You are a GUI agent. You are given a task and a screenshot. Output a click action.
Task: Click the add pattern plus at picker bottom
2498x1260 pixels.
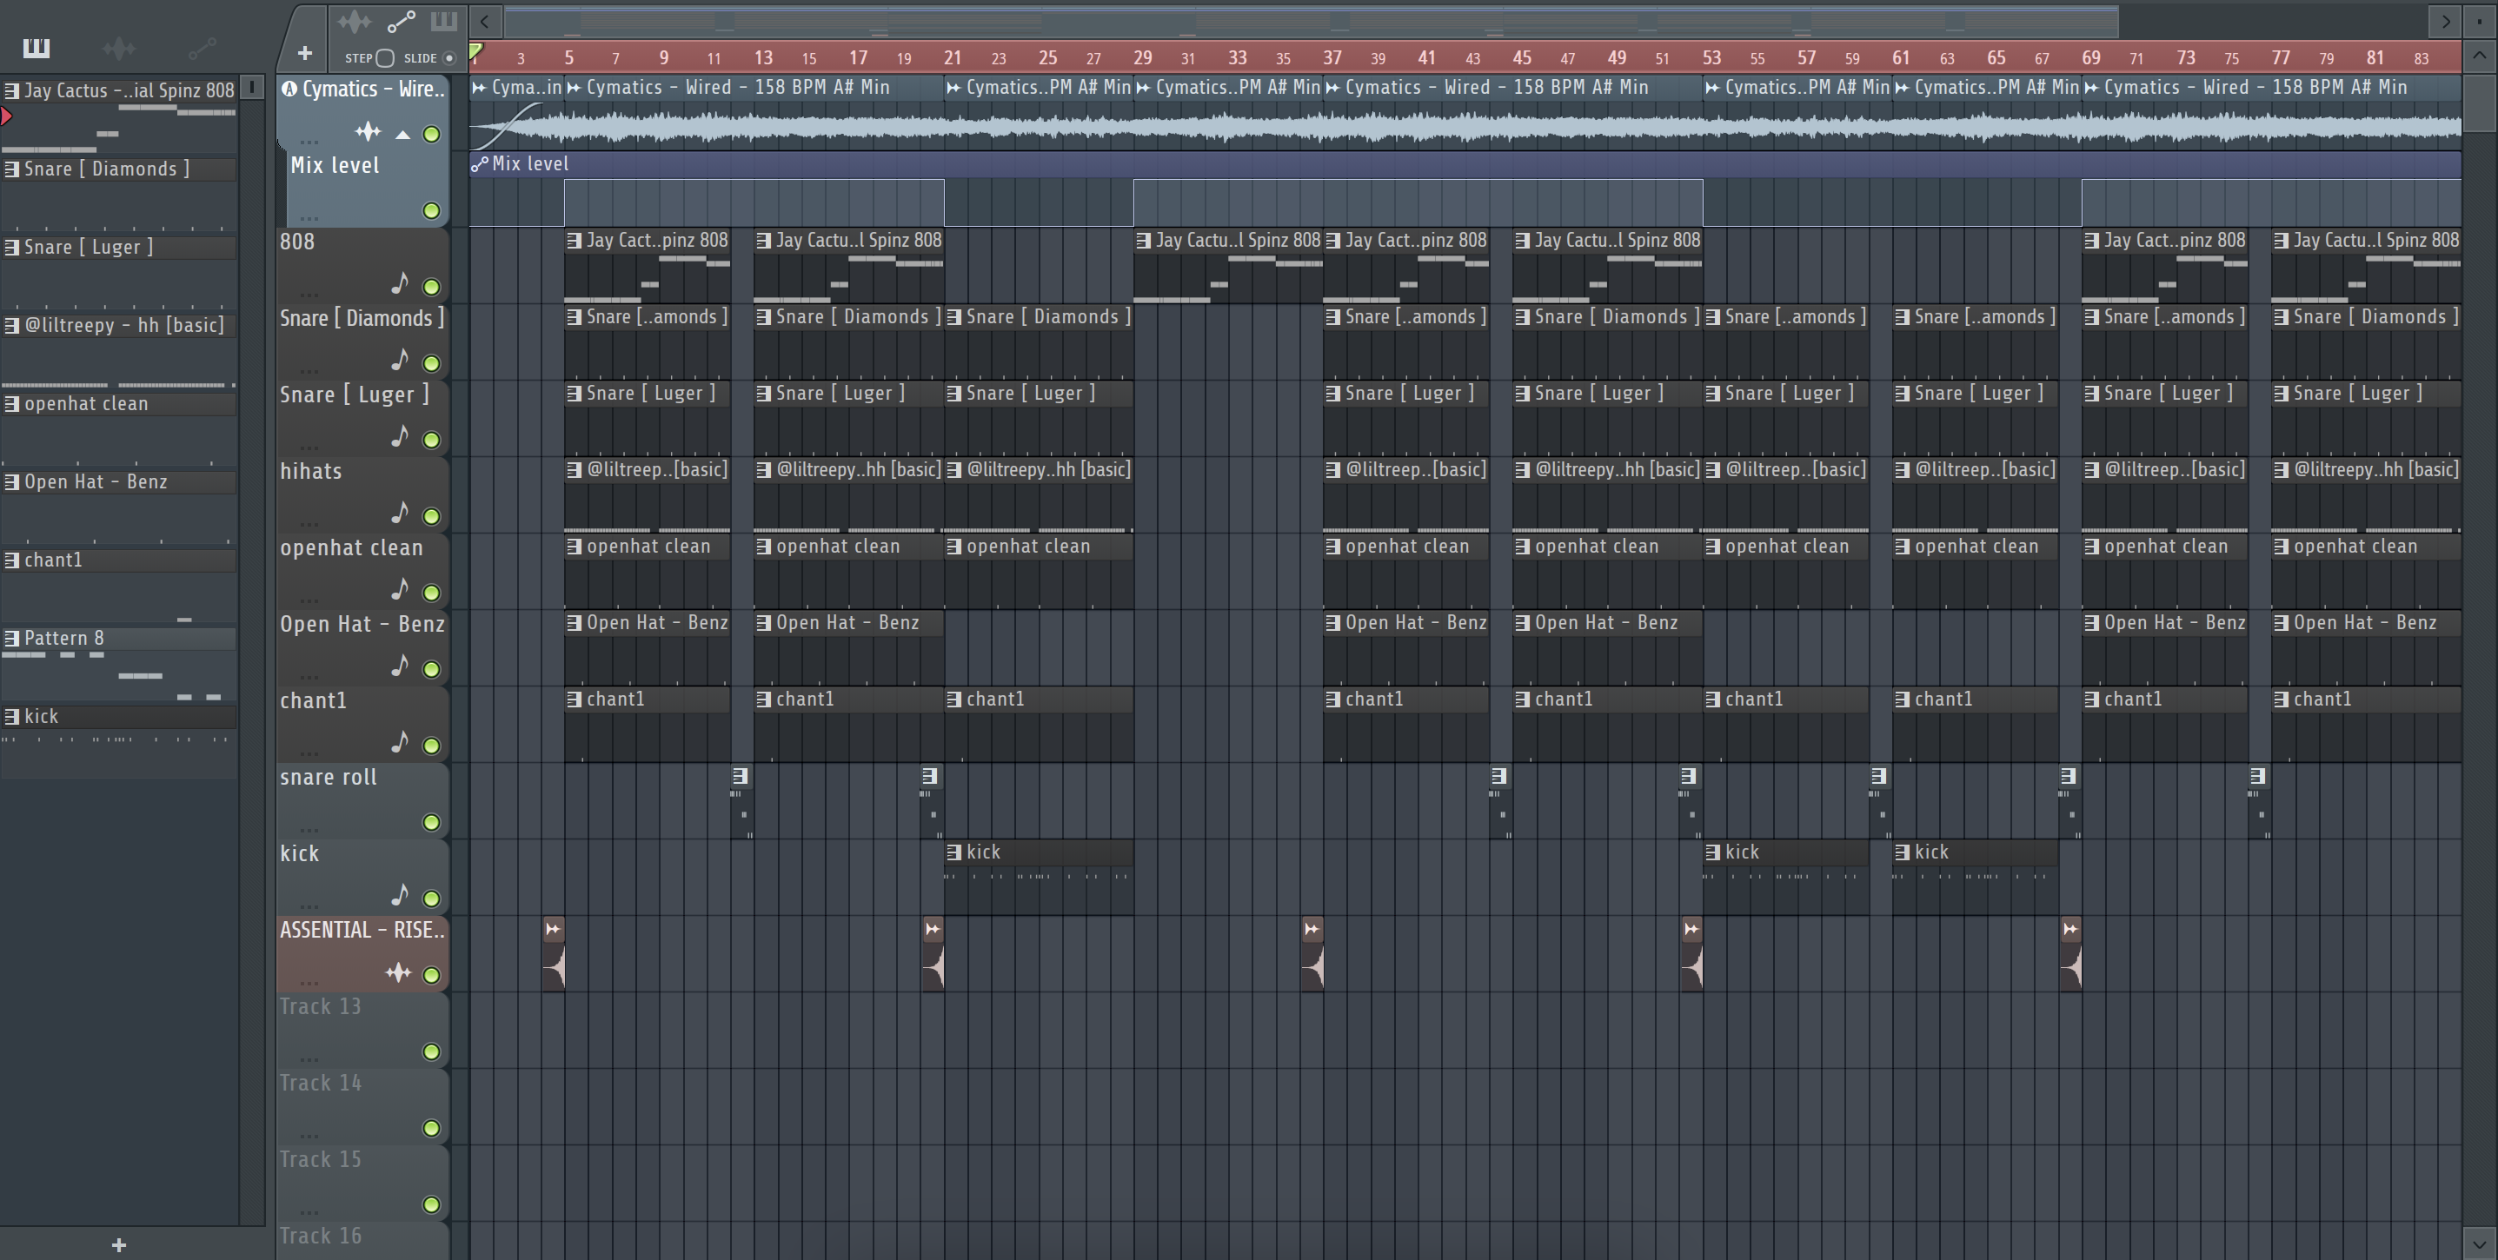(x=119, y=1245)
